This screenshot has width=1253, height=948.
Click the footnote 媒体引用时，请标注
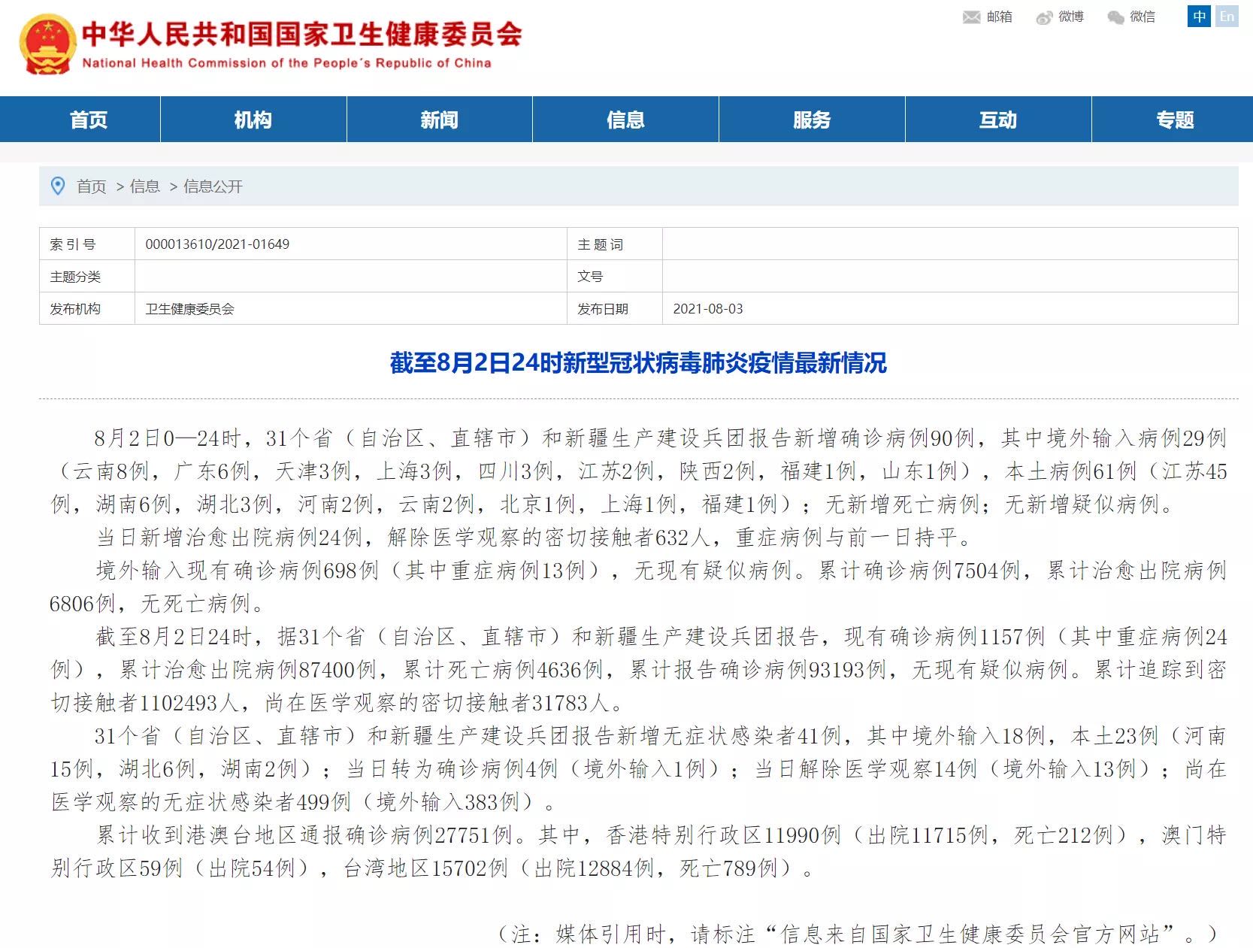(856, 934)
